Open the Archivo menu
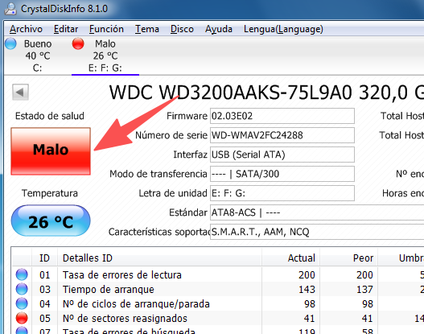This screenshot has height=334, width=424. pyautogui.click(x=26, y=29)
